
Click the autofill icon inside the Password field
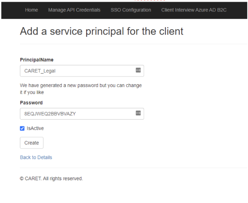pyautogui.click(x=138, y=113)
